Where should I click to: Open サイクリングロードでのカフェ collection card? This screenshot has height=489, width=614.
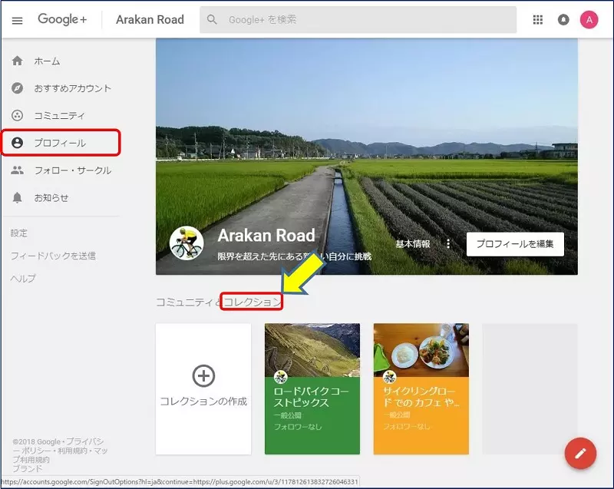421,388
